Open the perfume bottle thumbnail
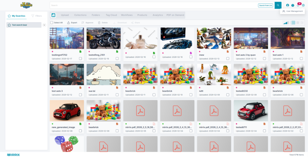The width and height of the screenshot is (308, 157). tap(141, 38)
